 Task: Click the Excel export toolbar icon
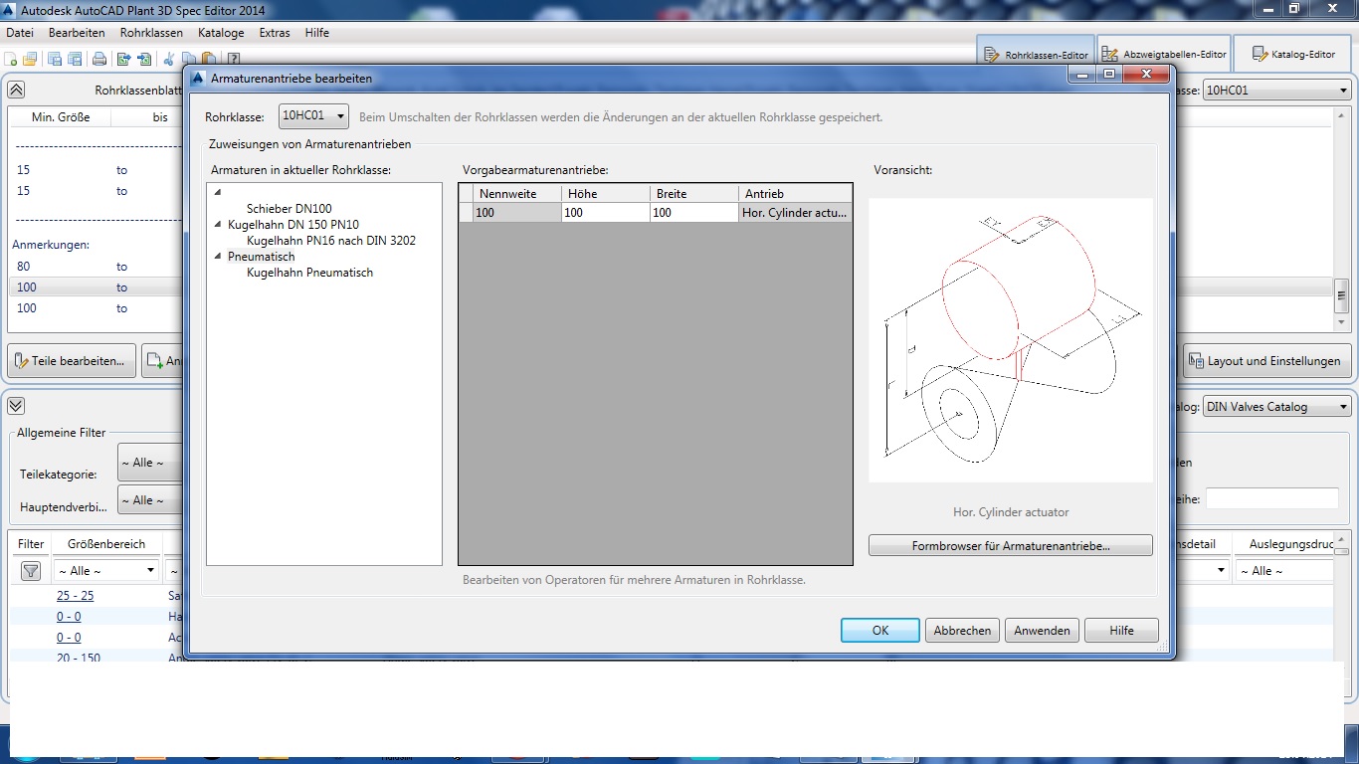(x=124, y=59)
